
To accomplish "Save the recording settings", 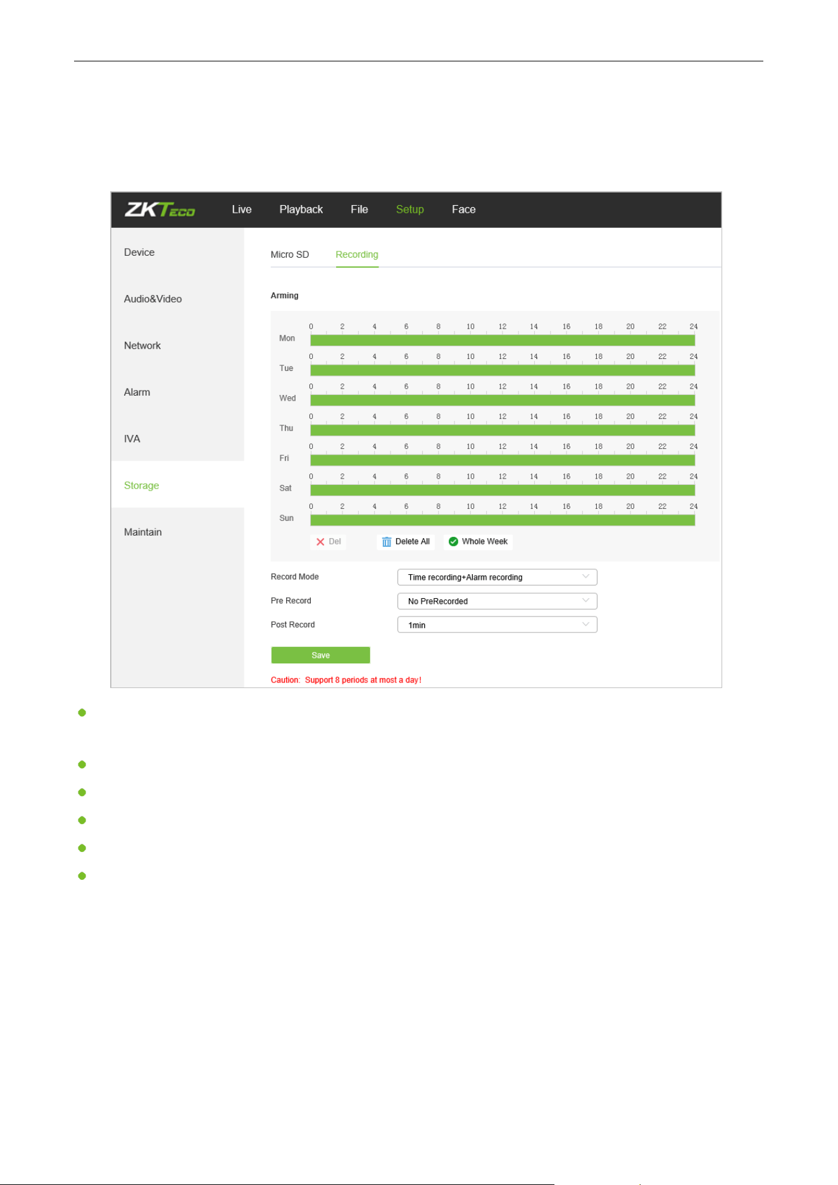I will tap(321, 655).
